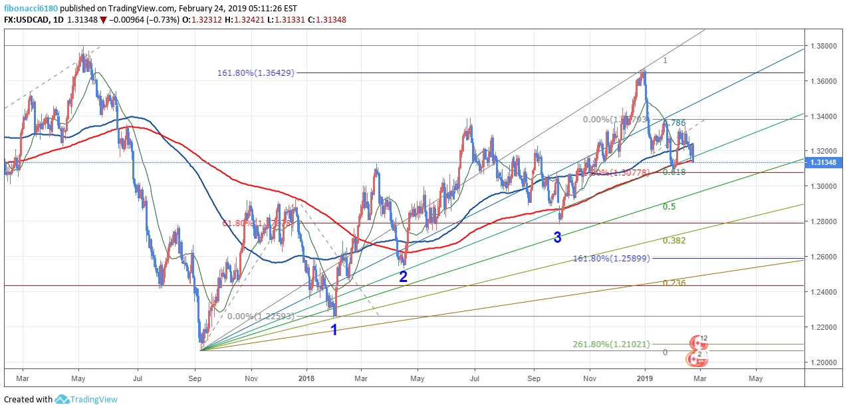Viewport: 847px width, 411px height.
Task: Click the 261.80%(1.21021) Fibonacci level label
Action: 611,344
